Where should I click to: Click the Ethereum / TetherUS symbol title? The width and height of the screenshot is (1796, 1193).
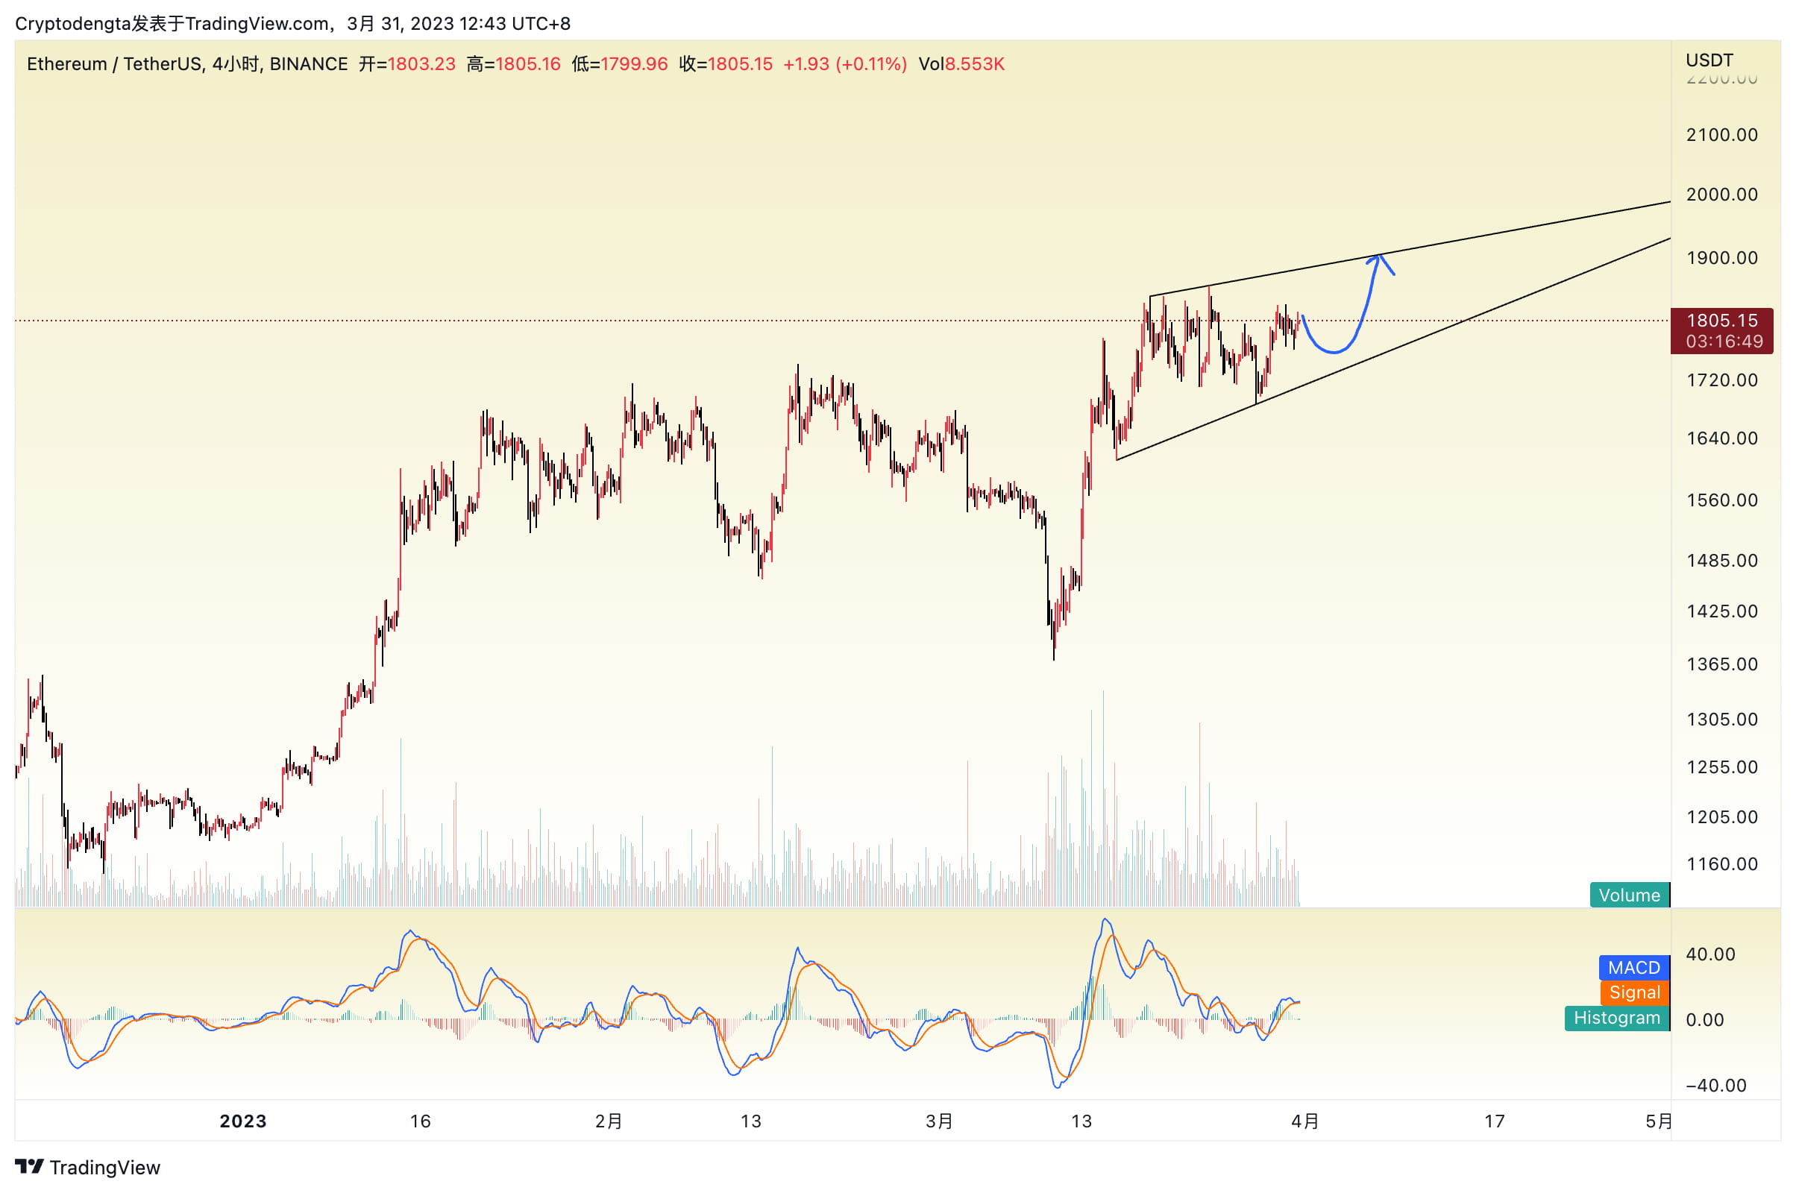point(114,64)
